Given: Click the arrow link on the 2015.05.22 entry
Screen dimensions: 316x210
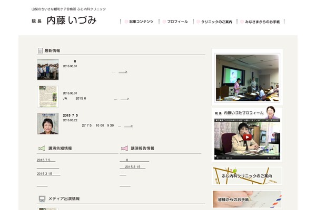Looking at the screenshot, I should (x=129, y=126).
